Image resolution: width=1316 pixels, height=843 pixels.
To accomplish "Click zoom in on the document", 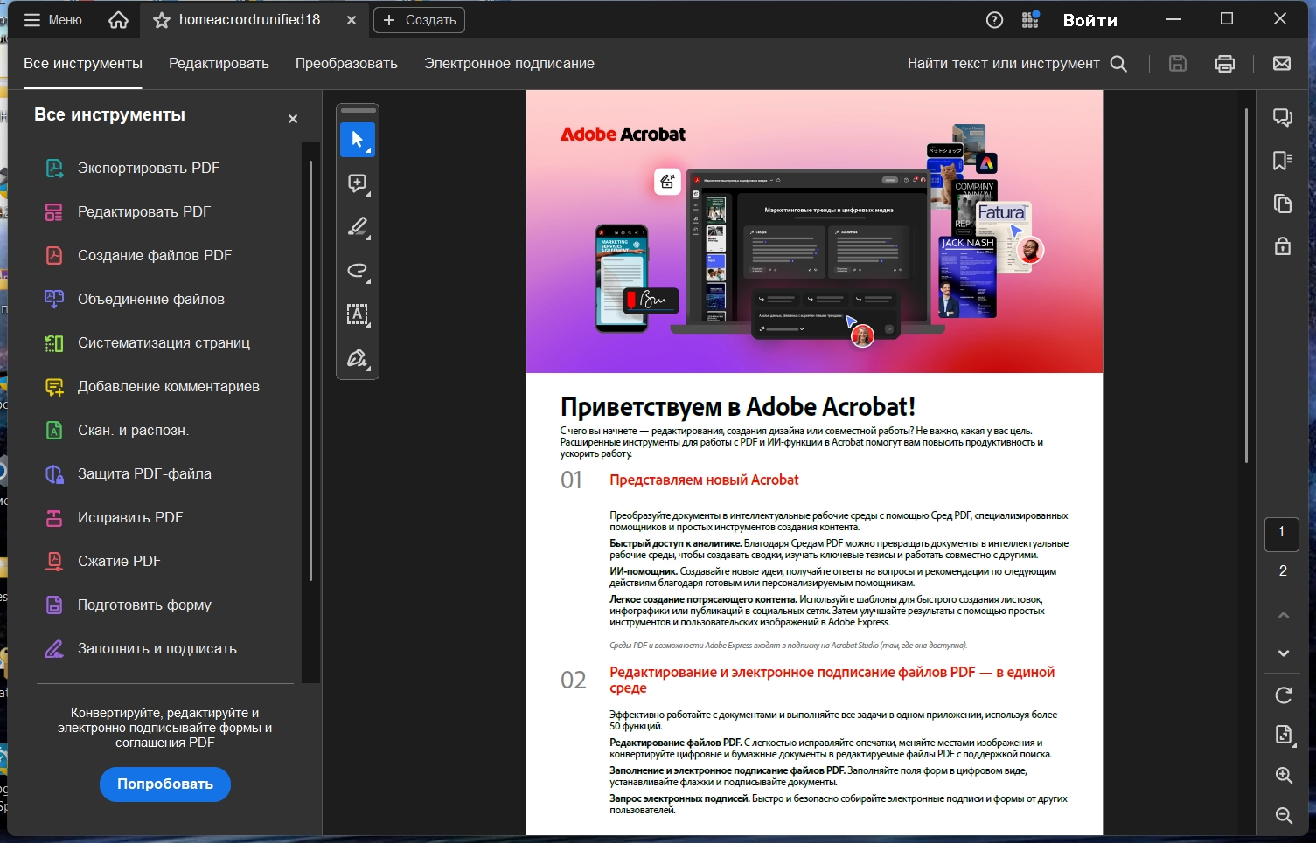I will pos(1283,775).
